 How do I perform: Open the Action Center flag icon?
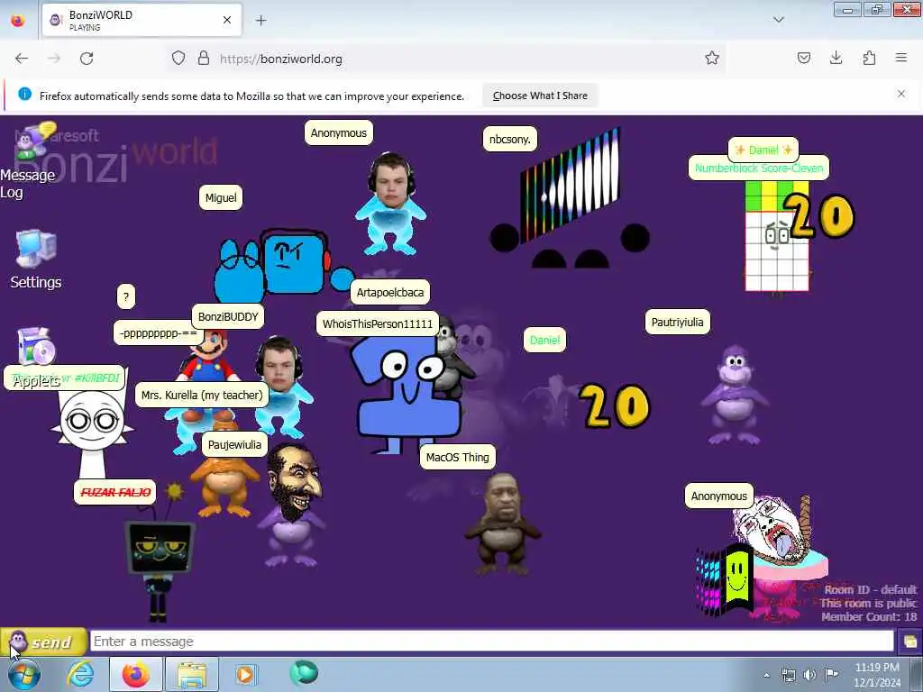pyautogui.click(x=831, y=675)
